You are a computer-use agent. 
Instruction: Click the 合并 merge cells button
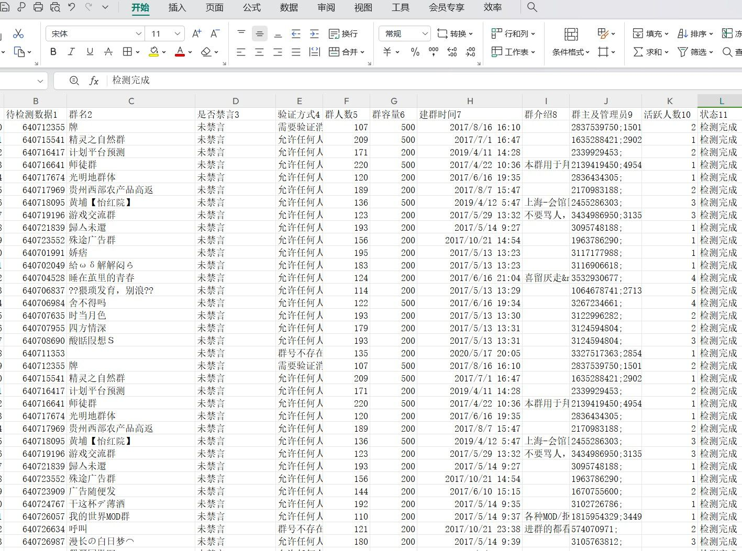pyautogui.click(x=346, y=52)
